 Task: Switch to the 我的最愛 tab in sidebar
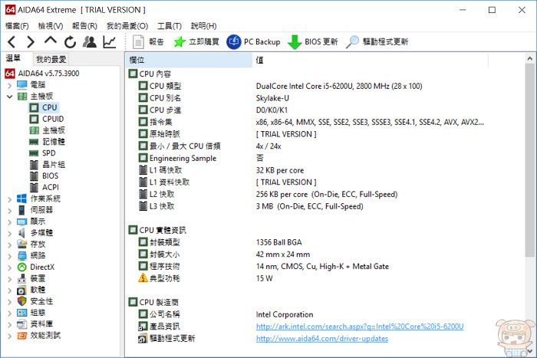pyautogui.click(x=51, y=60)
